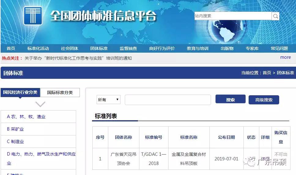Viewport: 296px width, 175px height.
Task: Click the 团体名称 column header
Action: [x=124, y=137]
